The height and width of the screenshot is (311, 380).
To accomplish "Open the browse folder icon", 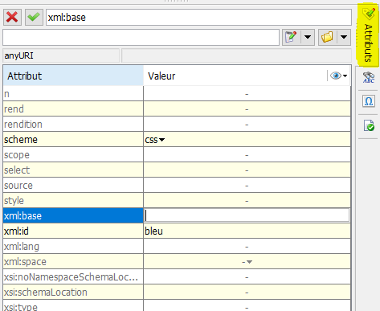I will [327, 37].
